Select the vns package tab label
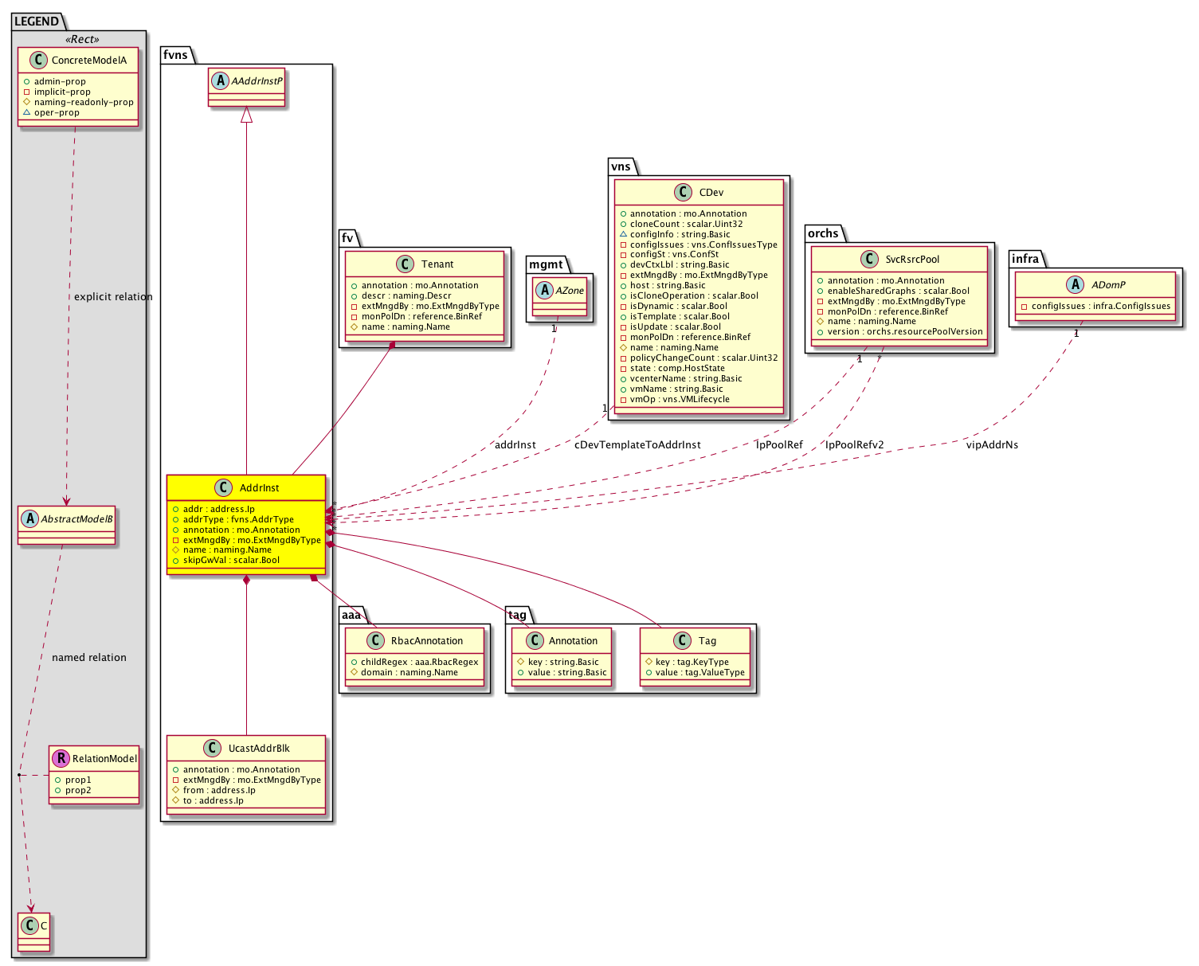 click(x=621, y=166)
